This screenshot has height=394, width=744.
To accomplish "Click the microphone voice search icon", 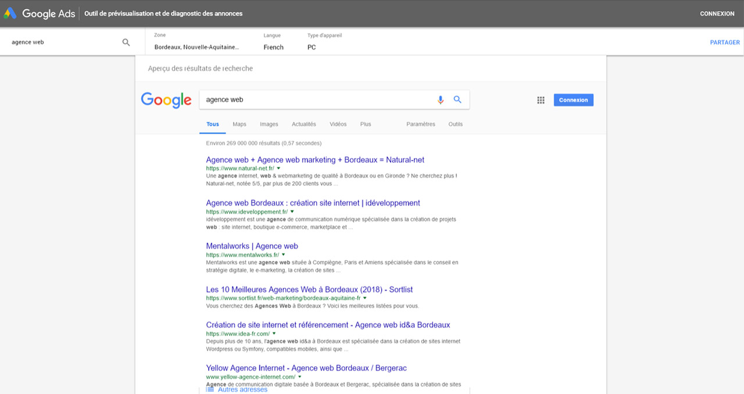I will 441,100.
